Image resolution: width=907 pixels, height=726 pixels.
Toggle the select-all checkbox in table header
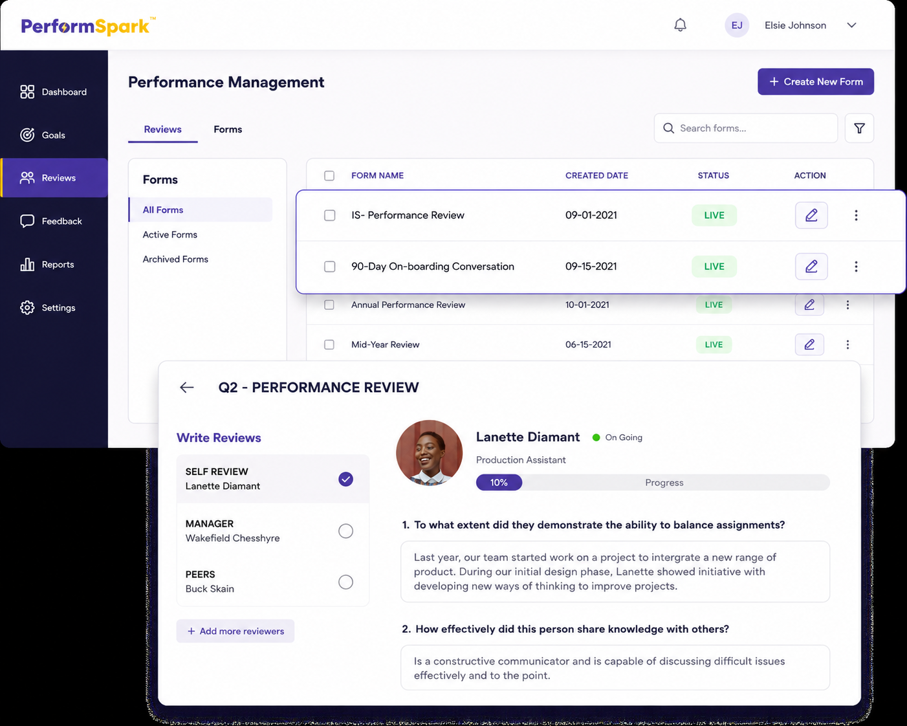[x=329, y=175]
